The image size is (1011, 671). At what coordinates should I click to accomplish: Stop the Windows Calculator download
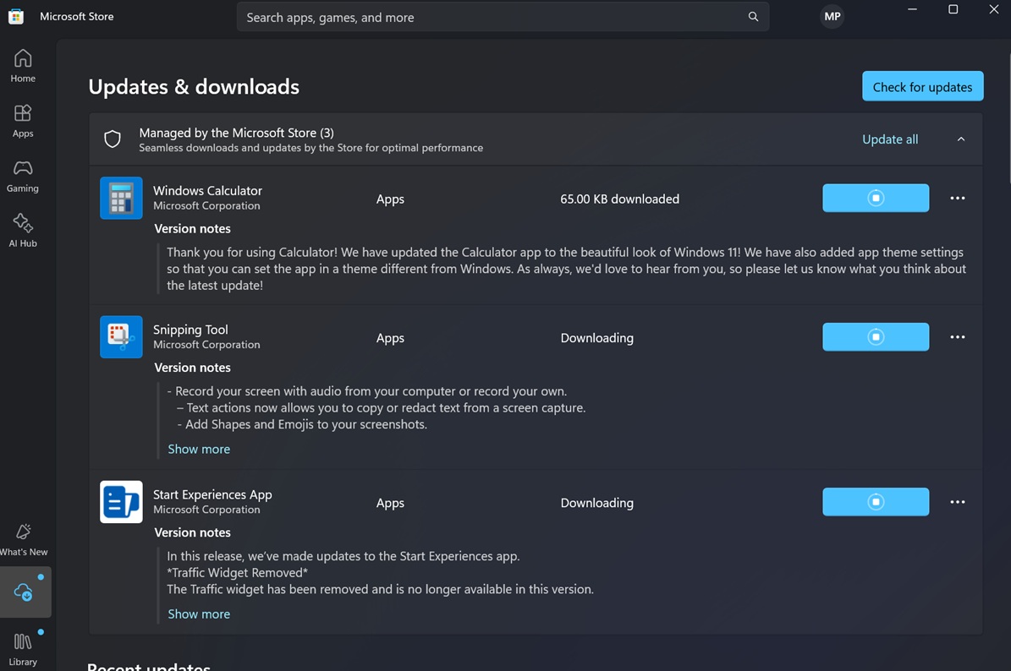click(876, 198)
